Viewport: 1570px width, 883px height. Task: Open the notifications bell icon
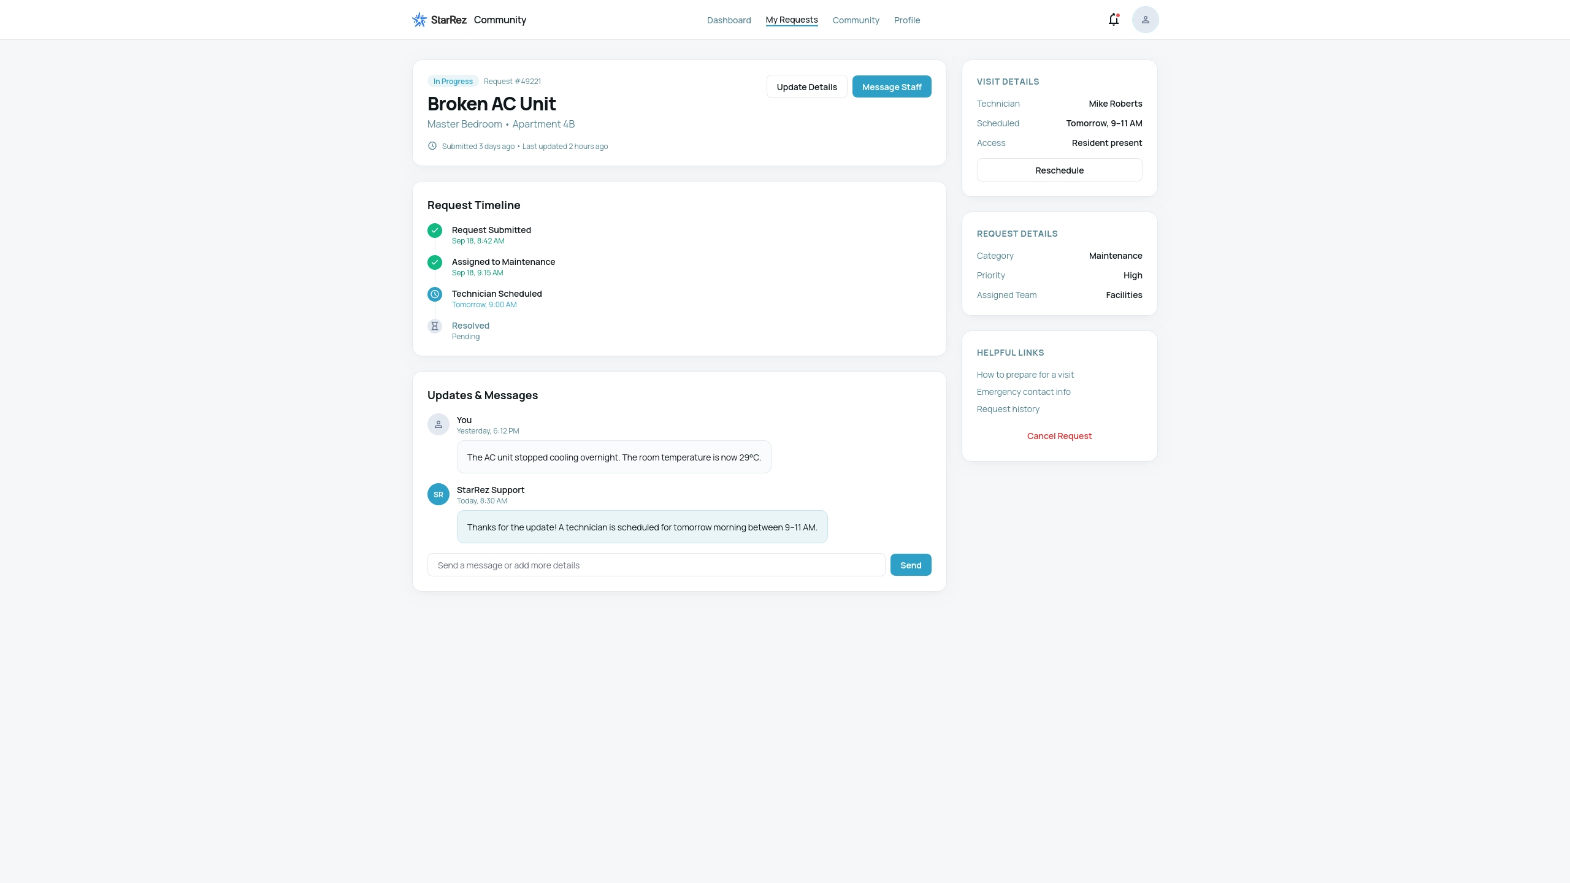click(x=1114, y=20)
